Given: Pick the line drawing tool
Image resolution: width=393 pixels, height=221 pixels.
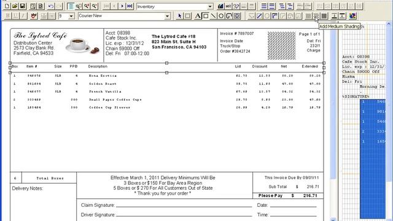Looking at the screenshot, I should click(213, 16).
